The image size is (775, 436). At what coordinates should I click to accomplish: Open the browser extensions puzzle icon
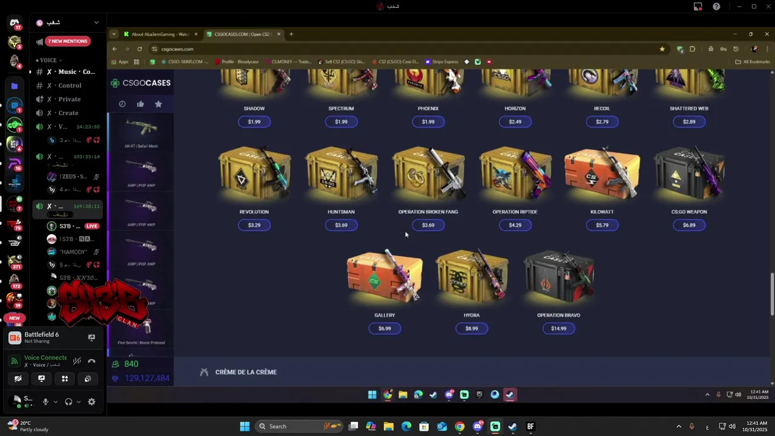coord(692,49)
